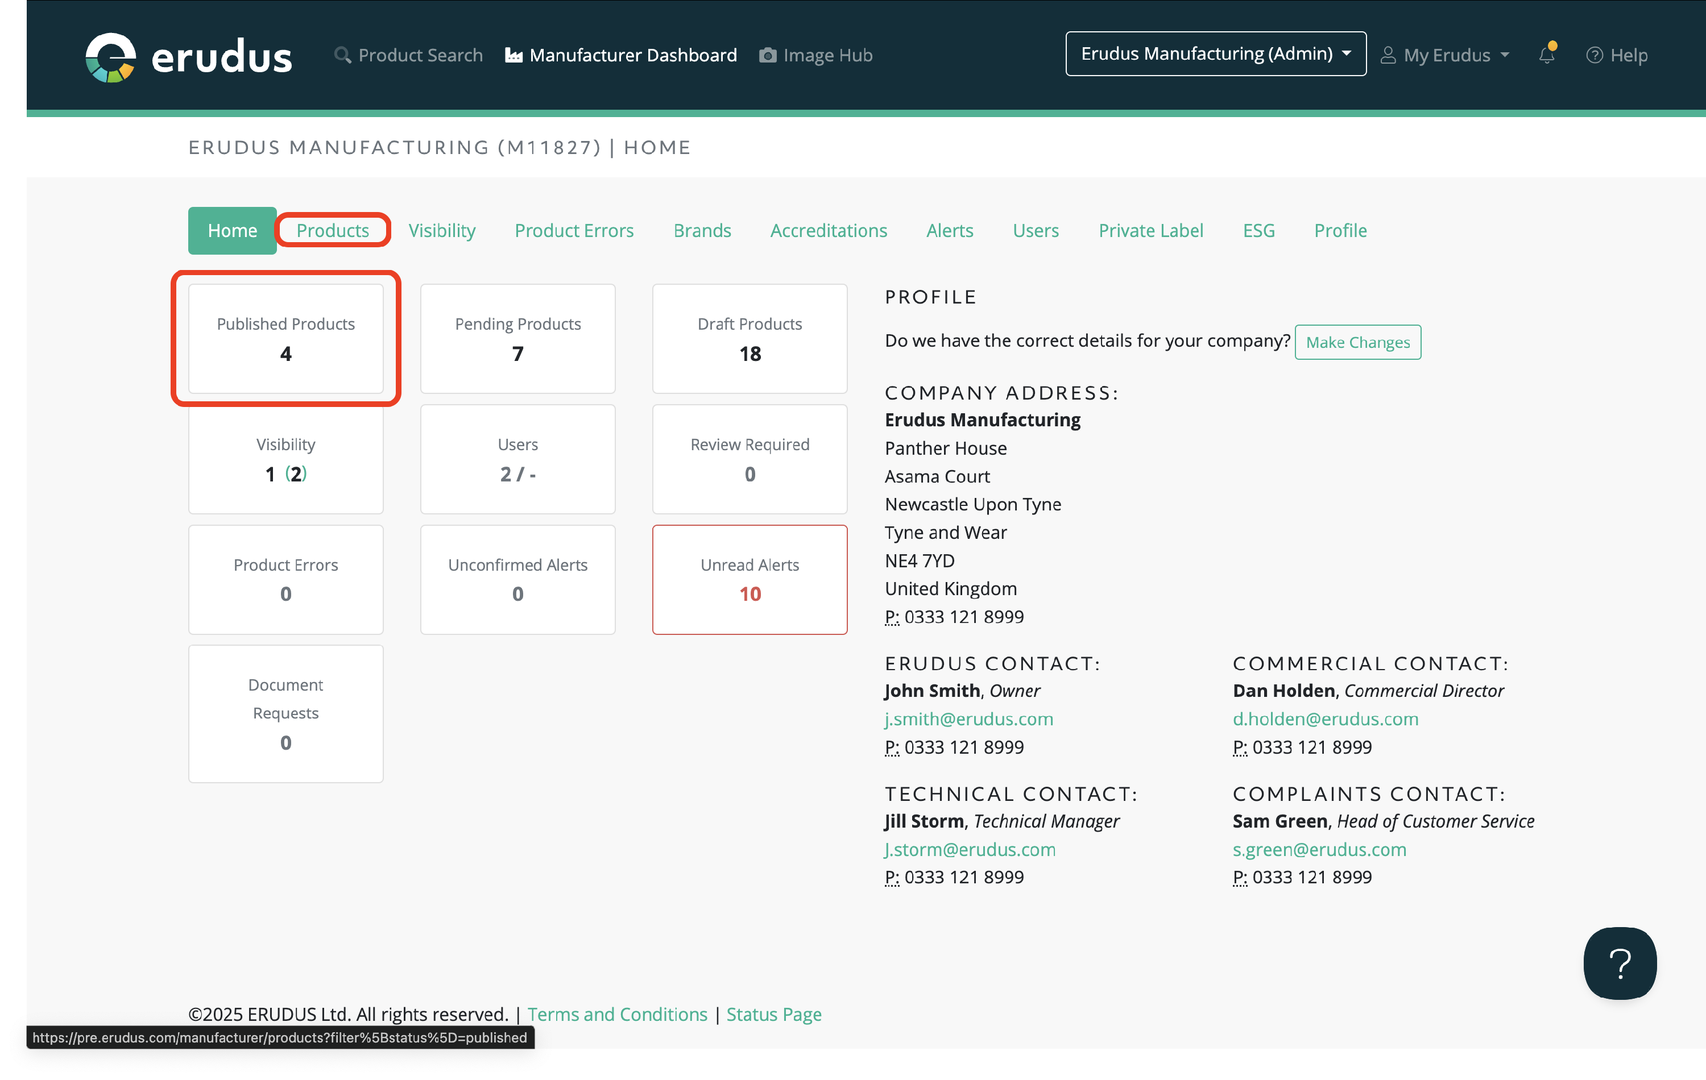Switch to the Products tab
This screenshot has width=1706, height=1080.
click(x=332, y=230)
